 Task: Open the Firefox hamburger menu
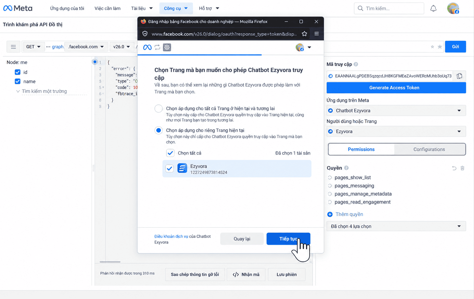click(x=317, y=34)
